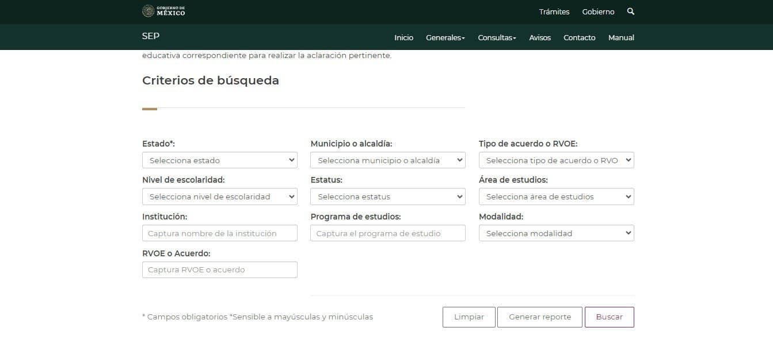This screenshot has width=773, height=343.
Task: Click the Buscar button
Action: pyautogui.click(x=610, y=317)
